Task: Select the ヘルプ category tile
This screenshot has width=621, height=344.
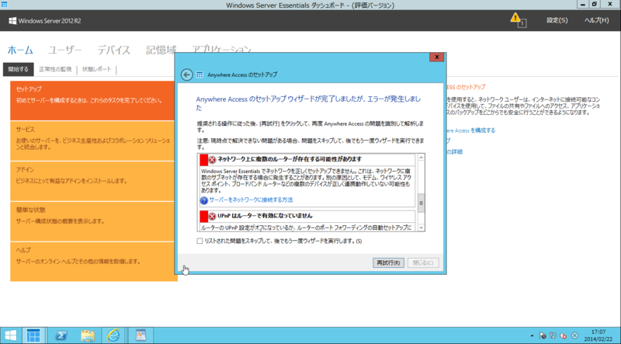Action: click(92, 262)
